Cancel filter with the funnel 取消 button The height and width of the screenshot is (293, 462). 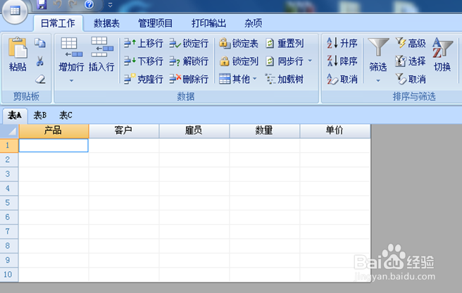click(x=411, y=79)
